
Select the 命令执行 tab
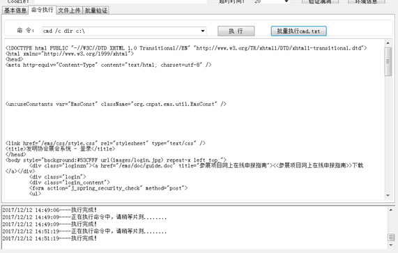tap(42, 10)
